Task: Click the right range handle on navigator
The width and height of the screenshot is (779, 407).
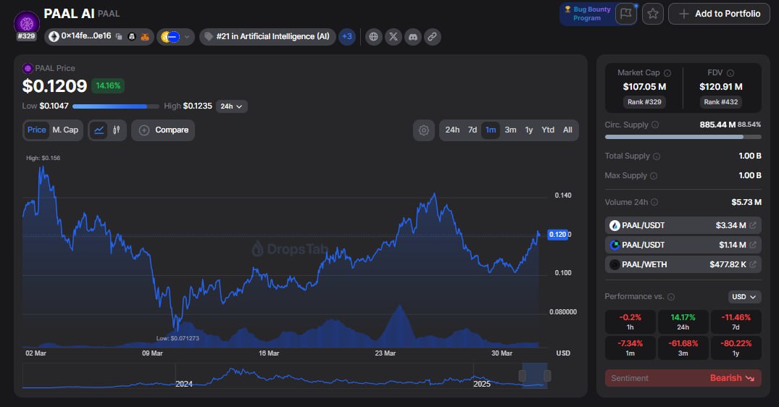Action: coord(547,376)
